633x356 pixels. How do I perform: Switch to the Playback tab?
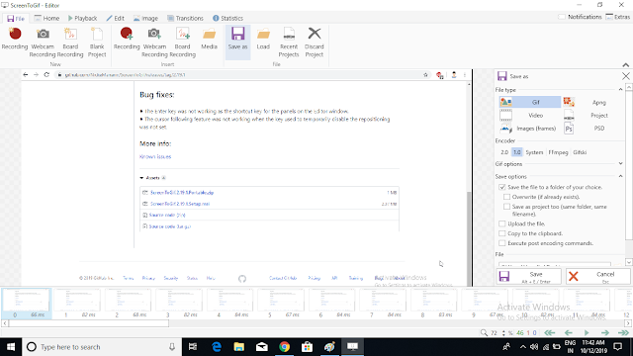(82, 18)
